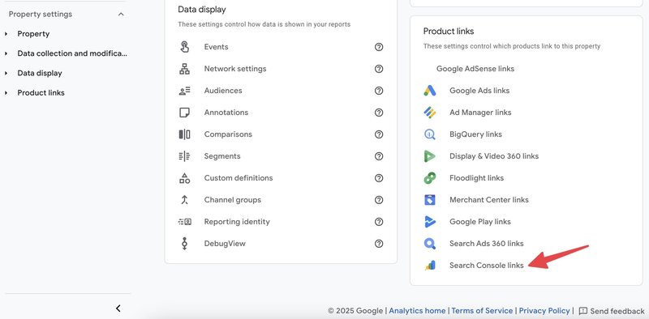This screenshot has height=319, width=649.
Task: Click the Search Ads 360 logo icon
Action: (x=430, y=244)
